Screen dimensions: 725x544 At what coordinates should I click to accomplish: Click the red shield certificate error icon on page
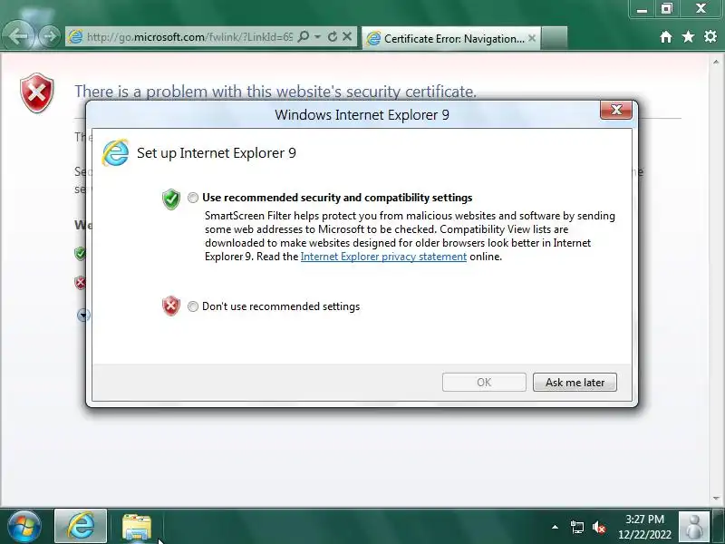37,92
